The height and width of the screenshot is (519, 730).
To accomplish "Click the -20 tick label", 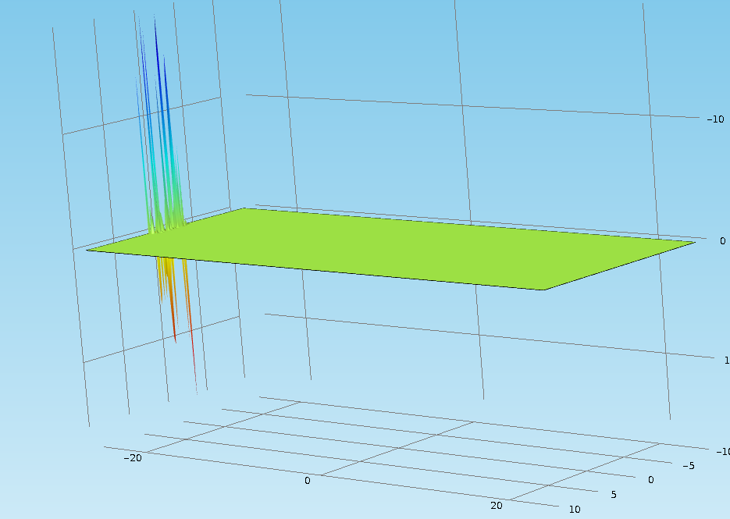I will click(132, 458).
